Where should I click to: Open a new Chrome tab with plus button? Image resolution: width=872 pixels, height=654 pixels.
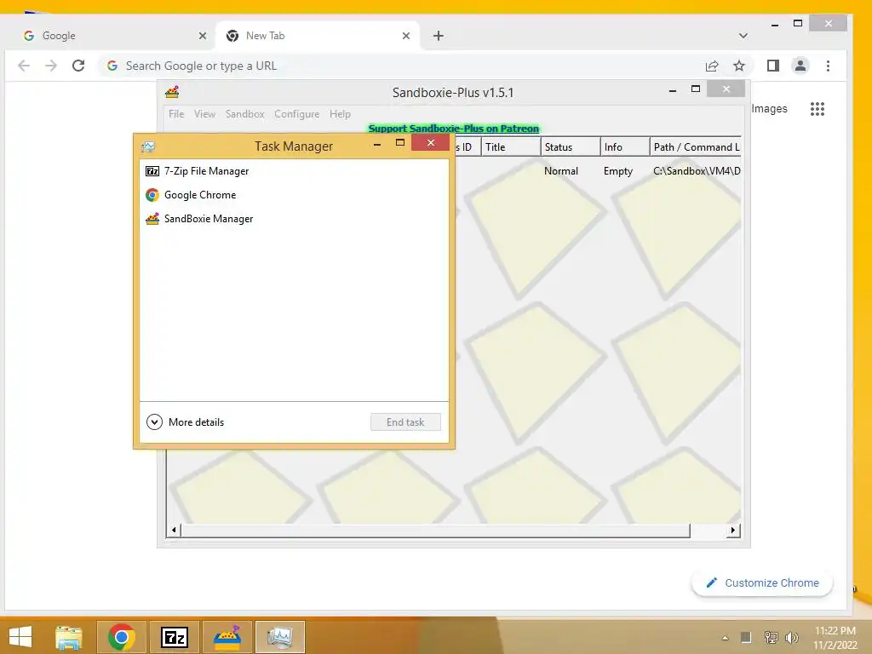(x=439, y=36)
